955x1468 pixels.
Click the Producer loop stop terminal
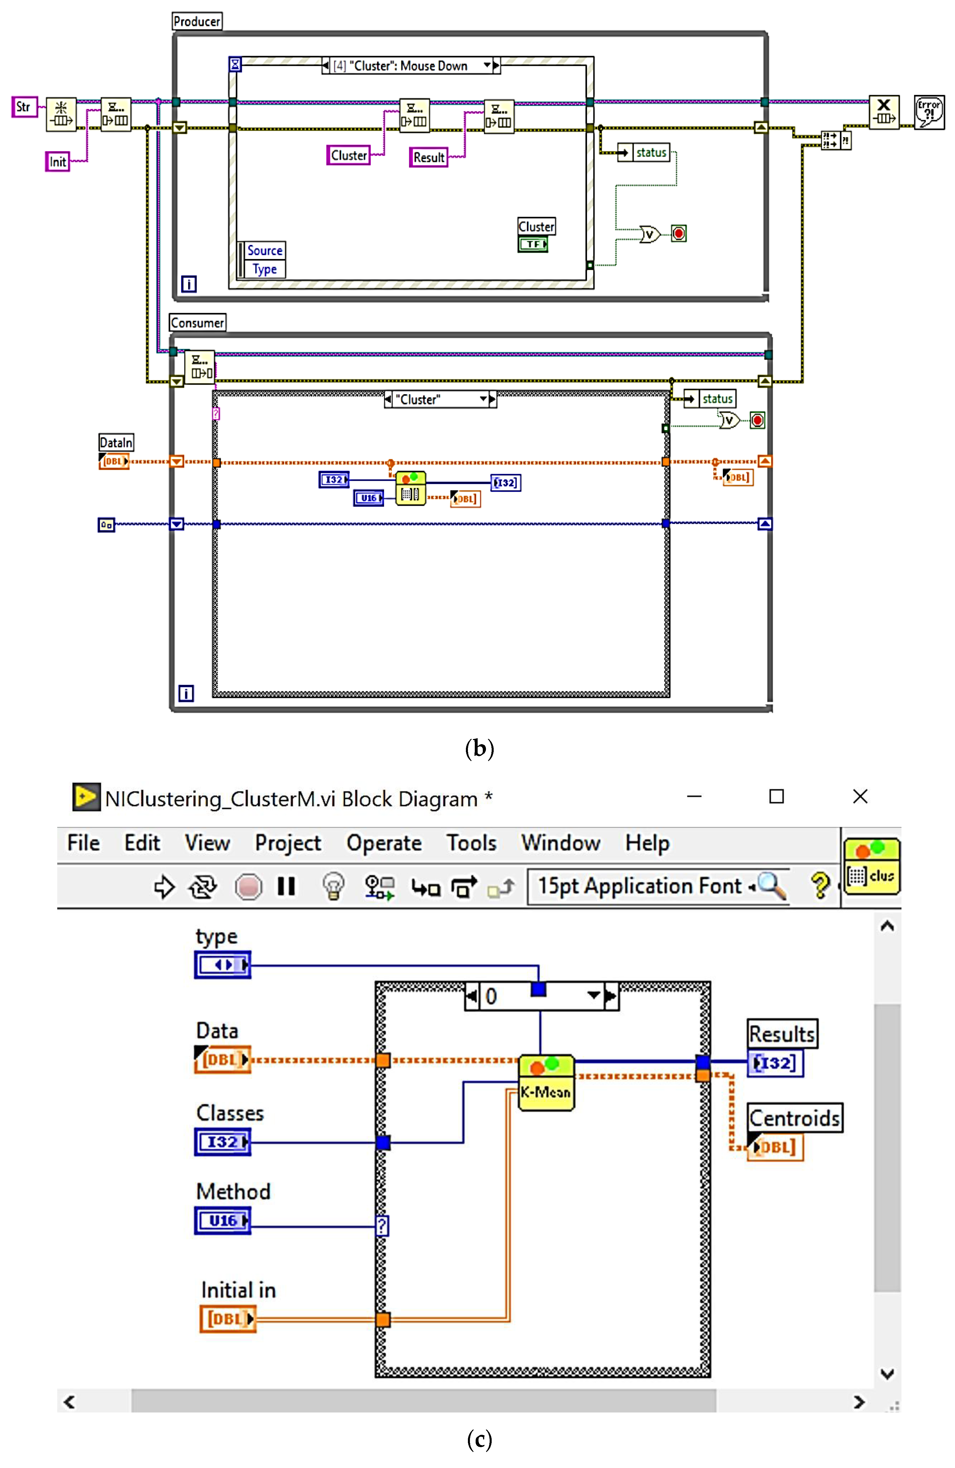pyautogui.click(x=679, y=233)
